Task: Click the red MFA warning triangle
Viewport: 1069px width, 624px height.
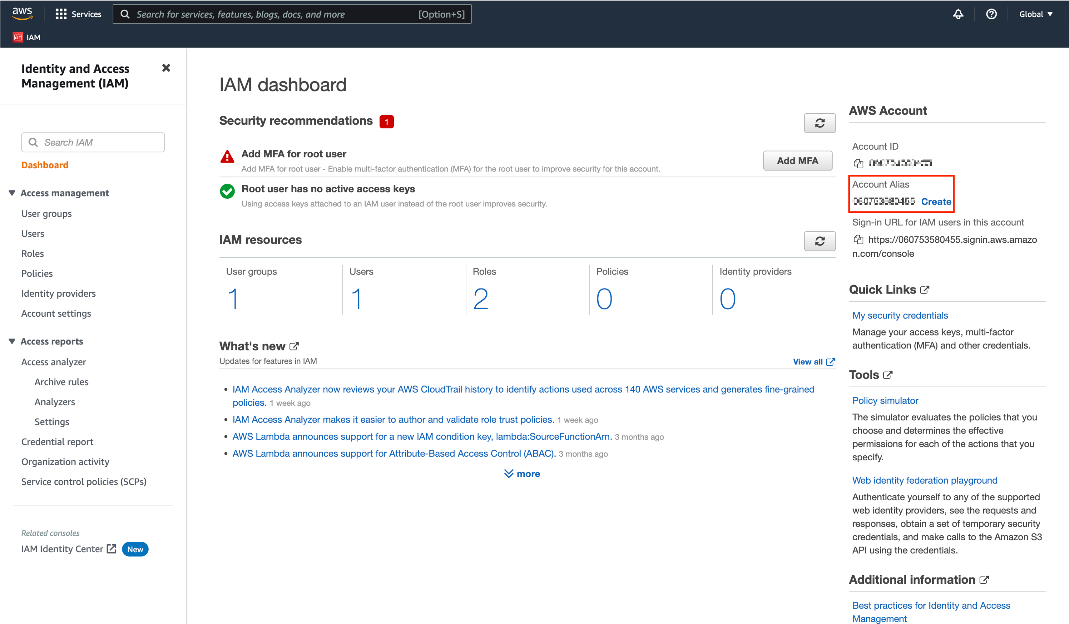Action: [x=227, y=157]
